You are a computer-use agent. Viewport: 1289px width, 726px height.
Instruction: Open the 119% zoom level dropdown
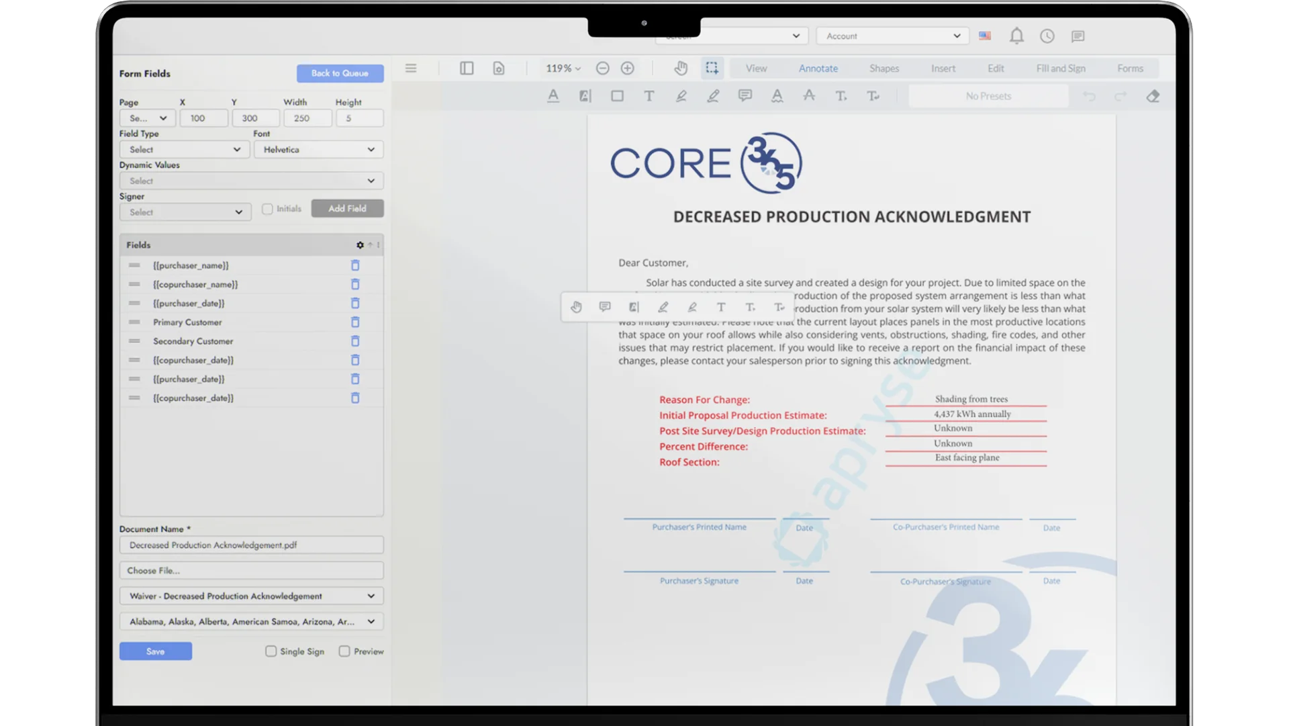tap(563, 69)
